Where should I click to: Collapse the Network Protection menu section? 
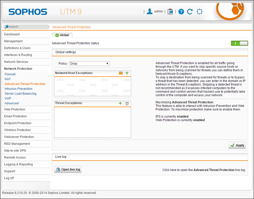tap(18, 69)
